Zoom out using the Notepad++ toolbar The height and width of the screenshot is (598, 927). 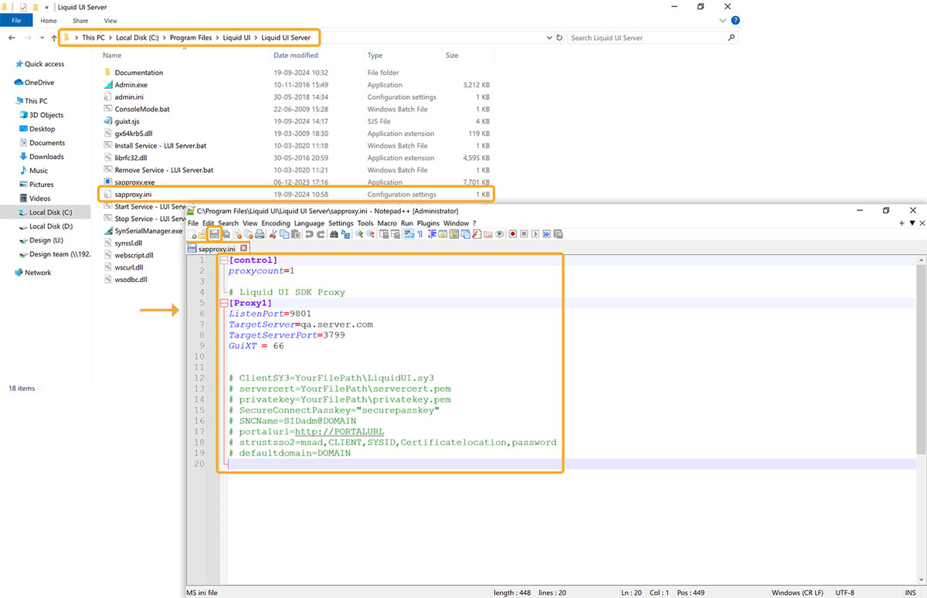369,234
